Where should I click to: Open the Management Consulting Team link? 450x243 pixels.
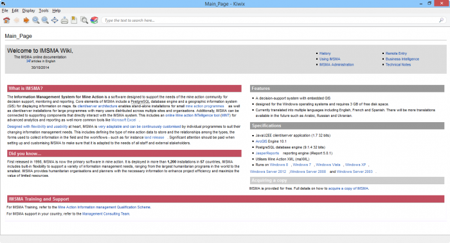[x=105, y=213]
